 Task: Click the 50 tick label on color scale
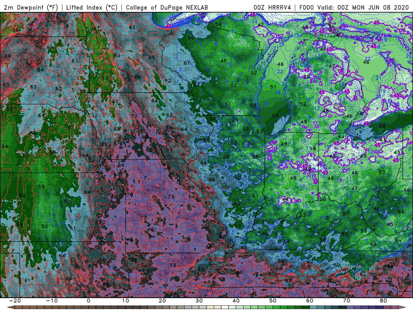click(x=273, y=301)
